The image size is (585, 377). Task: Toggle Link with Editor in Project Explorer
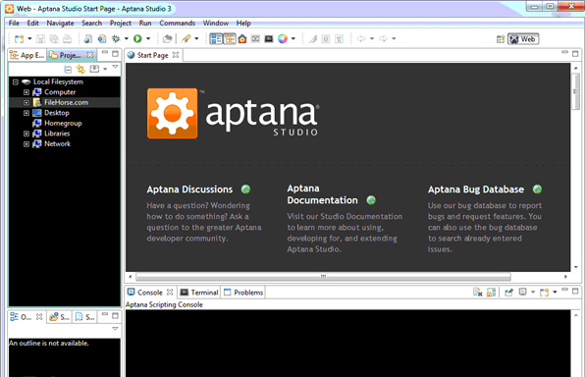pos(80,69)
